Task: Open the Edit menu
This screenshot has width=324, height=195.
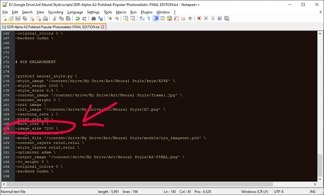Action: (x=15, y=12)
